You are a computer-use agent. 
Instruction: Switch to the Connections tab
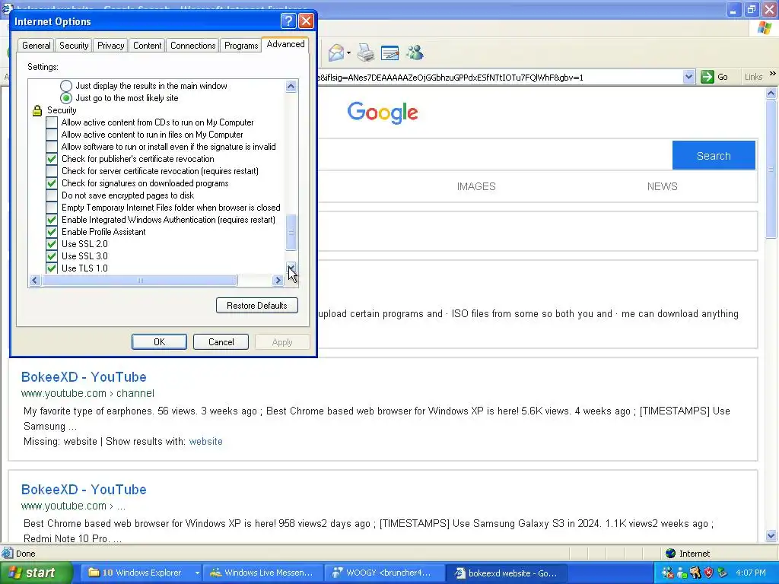[192, 45]
